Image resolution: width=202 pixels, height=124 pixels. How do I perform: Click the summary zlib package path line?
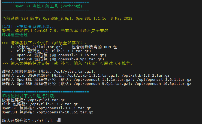(x=40, y=104)
